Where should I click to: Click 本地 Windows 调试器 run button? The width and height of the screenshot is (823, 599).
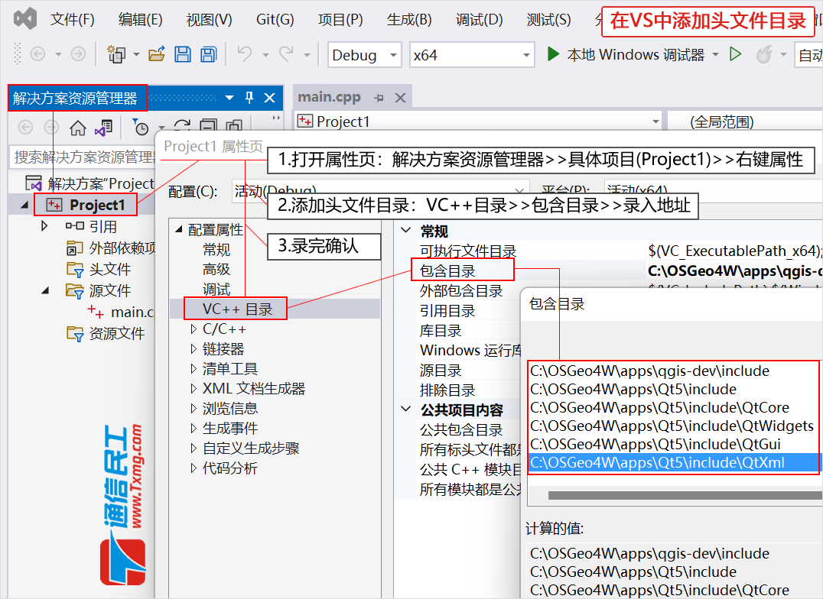click(x=626, y=54)
